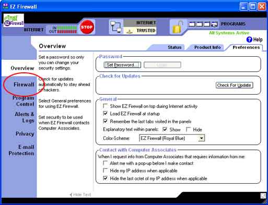268x205 pixels.
Task: Close the EZ Firewall window
Action: click(x=262, y=7)
